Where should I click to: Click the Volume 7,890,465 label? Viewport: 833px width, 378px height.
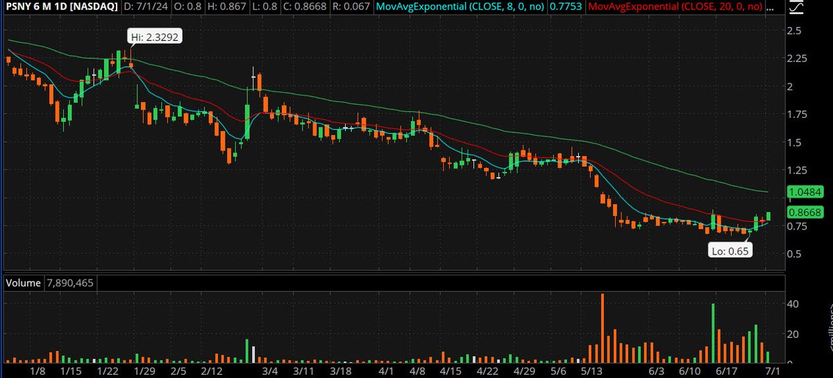click(51, 283)
